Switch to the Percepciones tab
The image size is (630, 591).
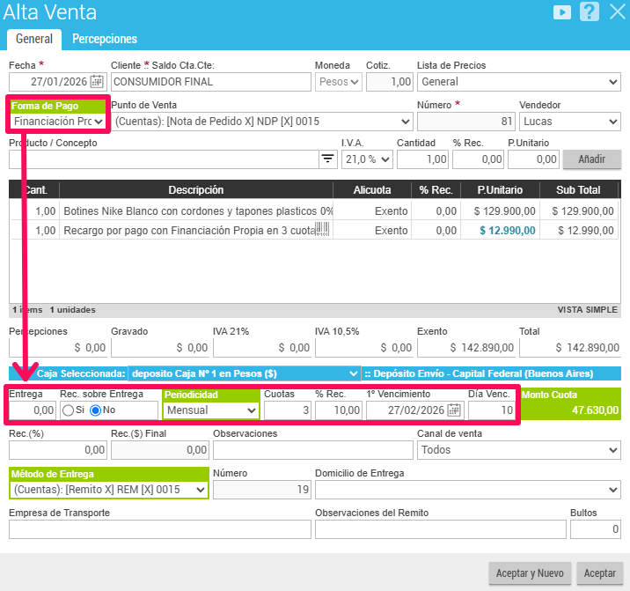(x=105, y=39)
